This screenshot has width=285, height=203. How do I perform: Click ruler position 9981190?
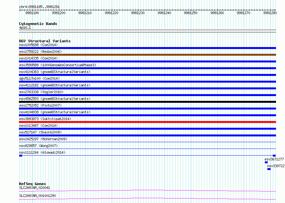32,13
